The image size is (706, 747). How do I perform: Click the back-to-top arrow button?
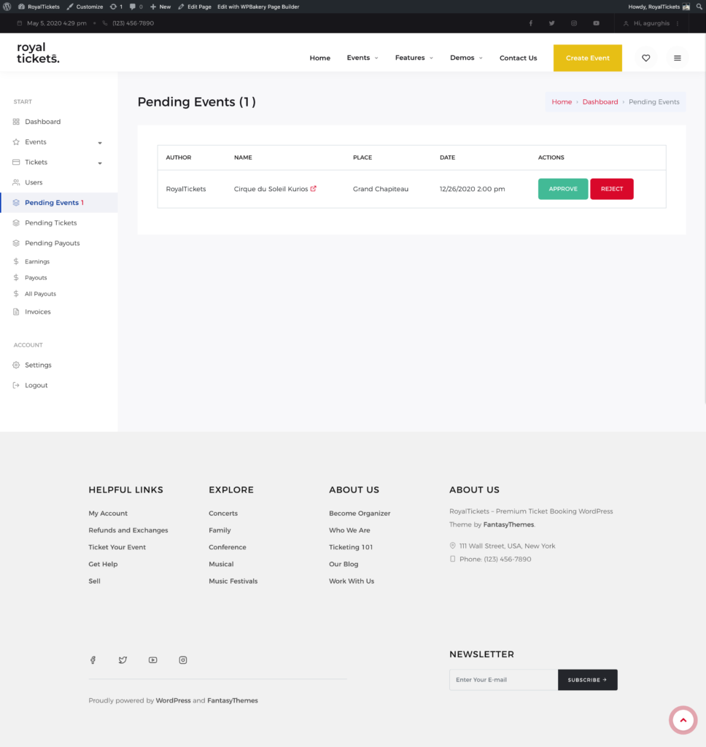pyautogui.click(x=683, y=720)
